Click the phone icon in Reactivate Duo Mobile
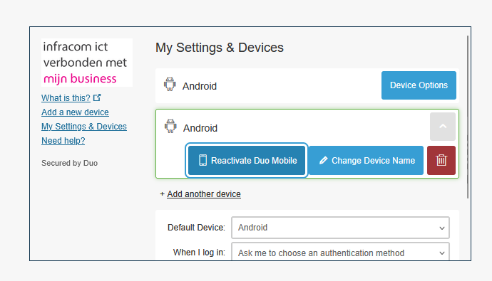 203,160
